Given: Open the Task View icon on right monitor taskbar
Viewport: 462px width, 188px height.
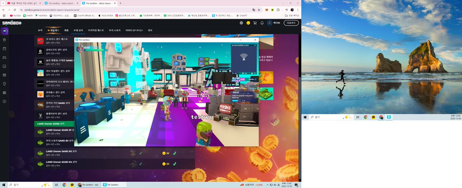Looking at the screenshot, I should tap(358, 117).
